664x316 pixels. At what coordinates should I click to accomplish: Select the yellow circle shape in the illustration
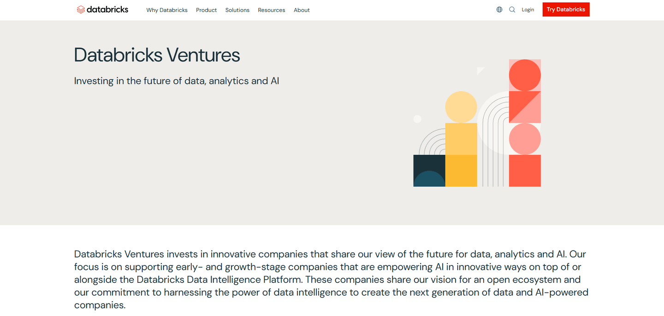[x=461, y=106]
